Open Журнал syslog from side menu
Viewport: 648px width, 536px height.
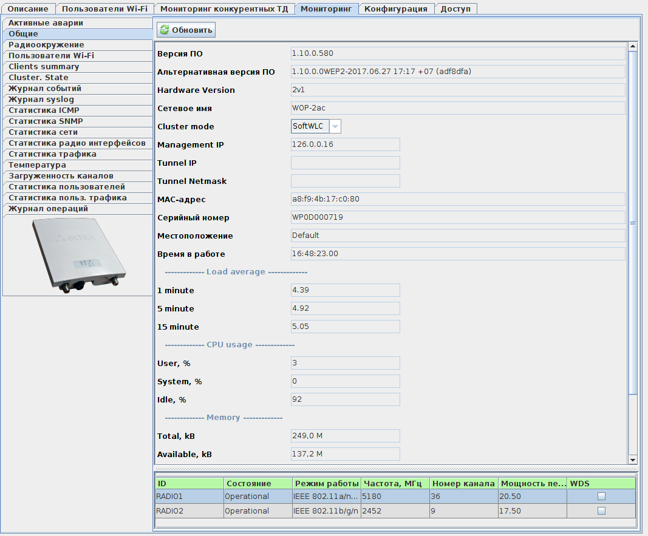point(41,100)
